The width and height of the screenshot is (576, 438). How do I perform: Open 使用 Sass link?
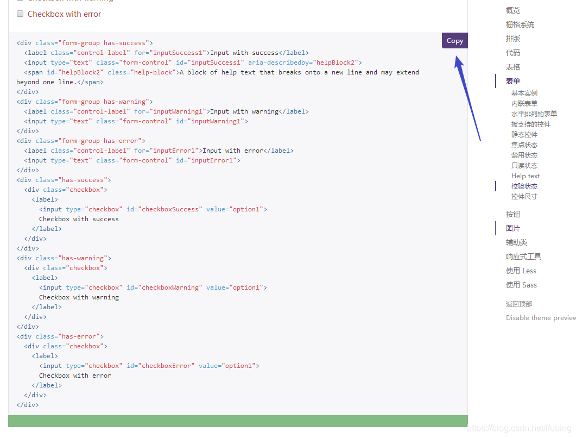521,285
